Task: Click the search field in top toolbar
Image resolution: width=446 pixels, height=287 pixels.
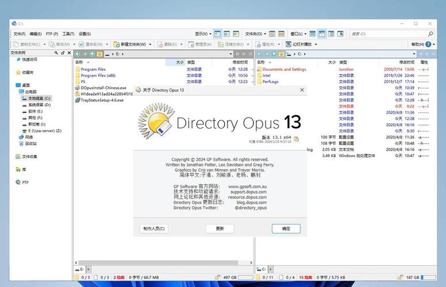Action: [x=397, y=34]
